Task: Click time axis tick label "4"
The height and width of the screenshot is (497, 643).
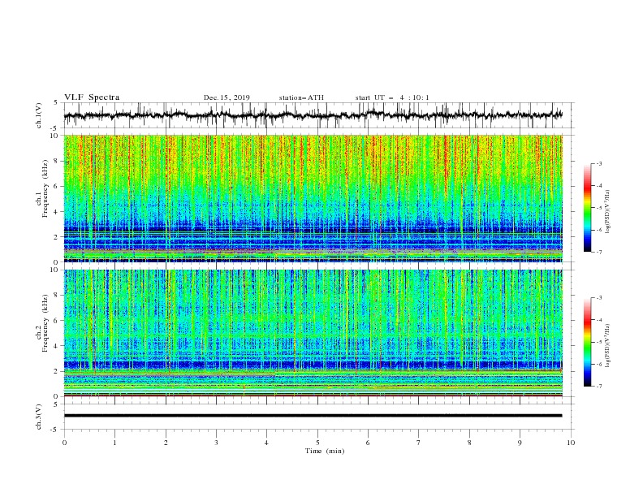Action: pyautogui.click(x=267, y=443)
